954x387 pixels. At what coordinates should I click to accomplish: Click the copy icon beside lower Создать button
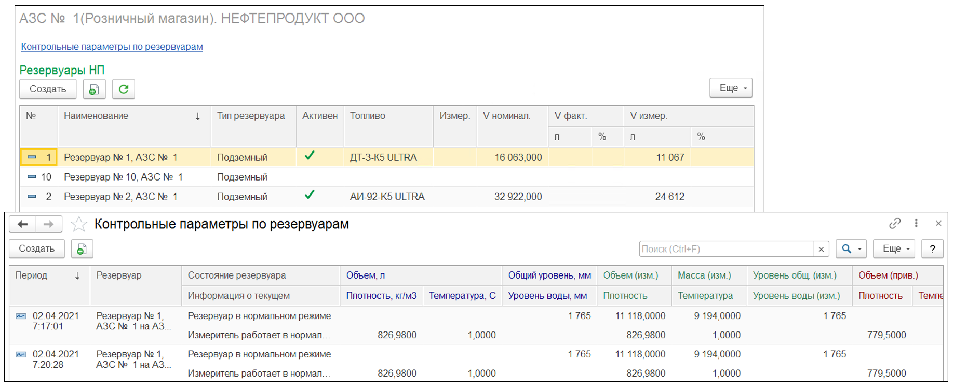pyautogui.click(x=82, y=249)
